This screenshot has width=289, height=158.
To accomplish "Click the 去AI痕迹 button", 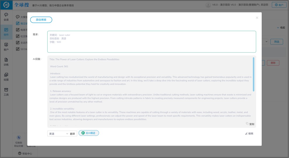I will pos(89,133).
